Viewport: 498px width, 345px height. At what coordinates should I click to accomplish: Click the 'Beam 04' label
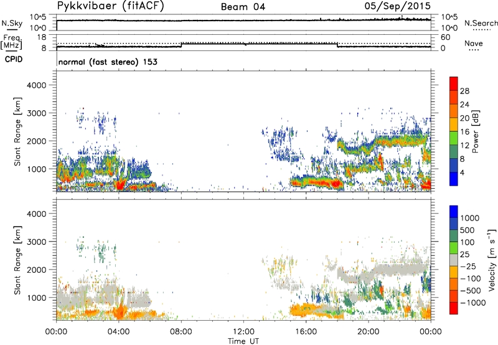click(243, 7)
